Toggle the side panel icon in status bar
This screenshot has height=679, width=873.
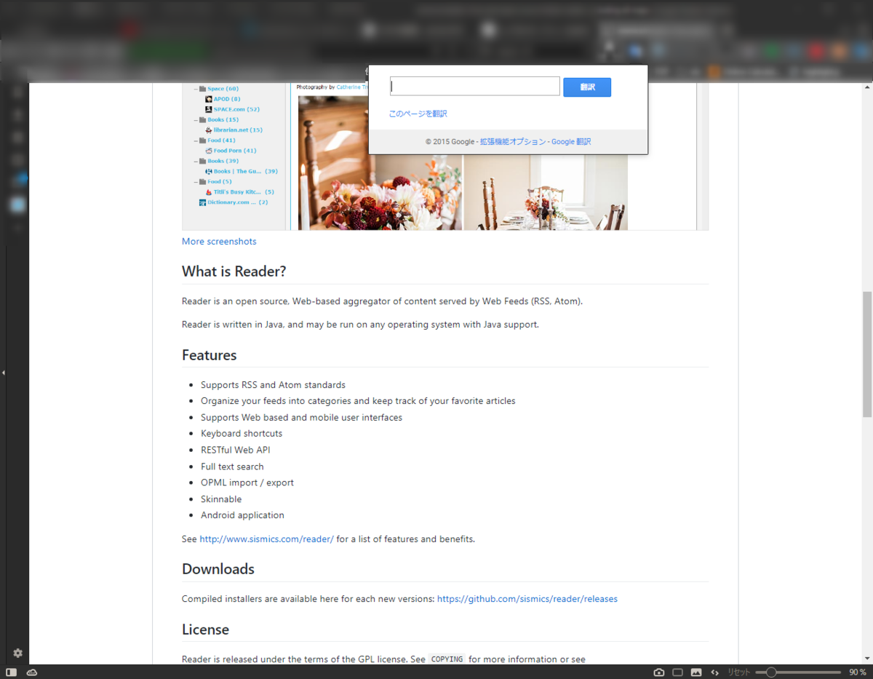pyautogui.click(x=12, y=672)
